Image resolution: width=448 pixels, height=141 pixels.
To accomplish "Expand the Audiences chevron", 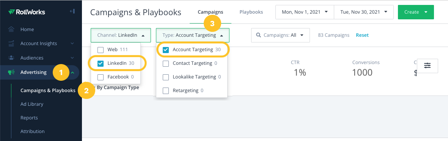I will click(72, 58).
